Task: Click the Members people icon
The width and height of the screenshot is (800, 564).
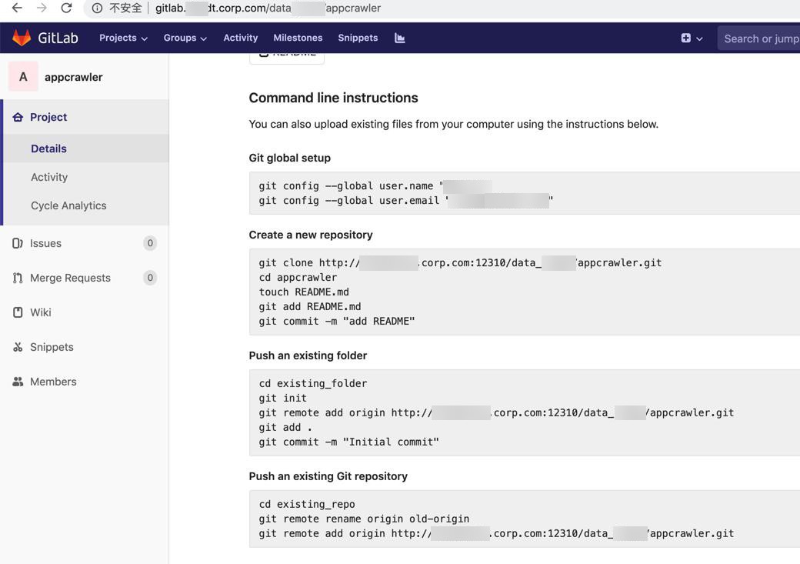Action: [x=18, y=382]
